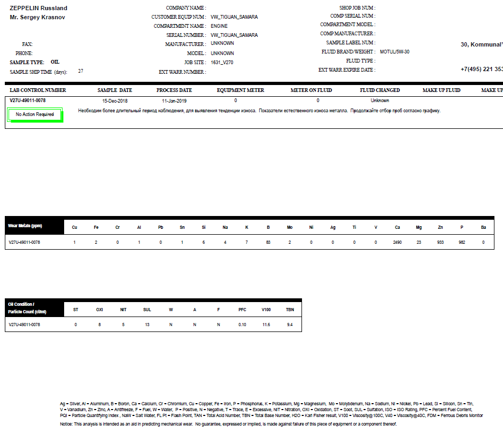Select the Fluid Changed value Unknown
This screenshot has height=432, width=503.
click(x=380, y=101)
